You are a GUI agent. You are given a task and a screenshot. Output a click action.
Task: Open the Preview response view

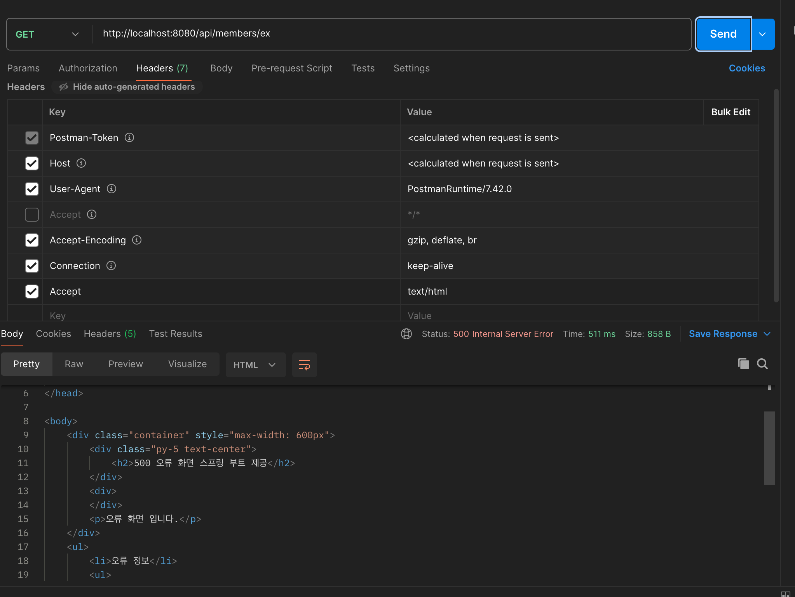click(126, 364)
